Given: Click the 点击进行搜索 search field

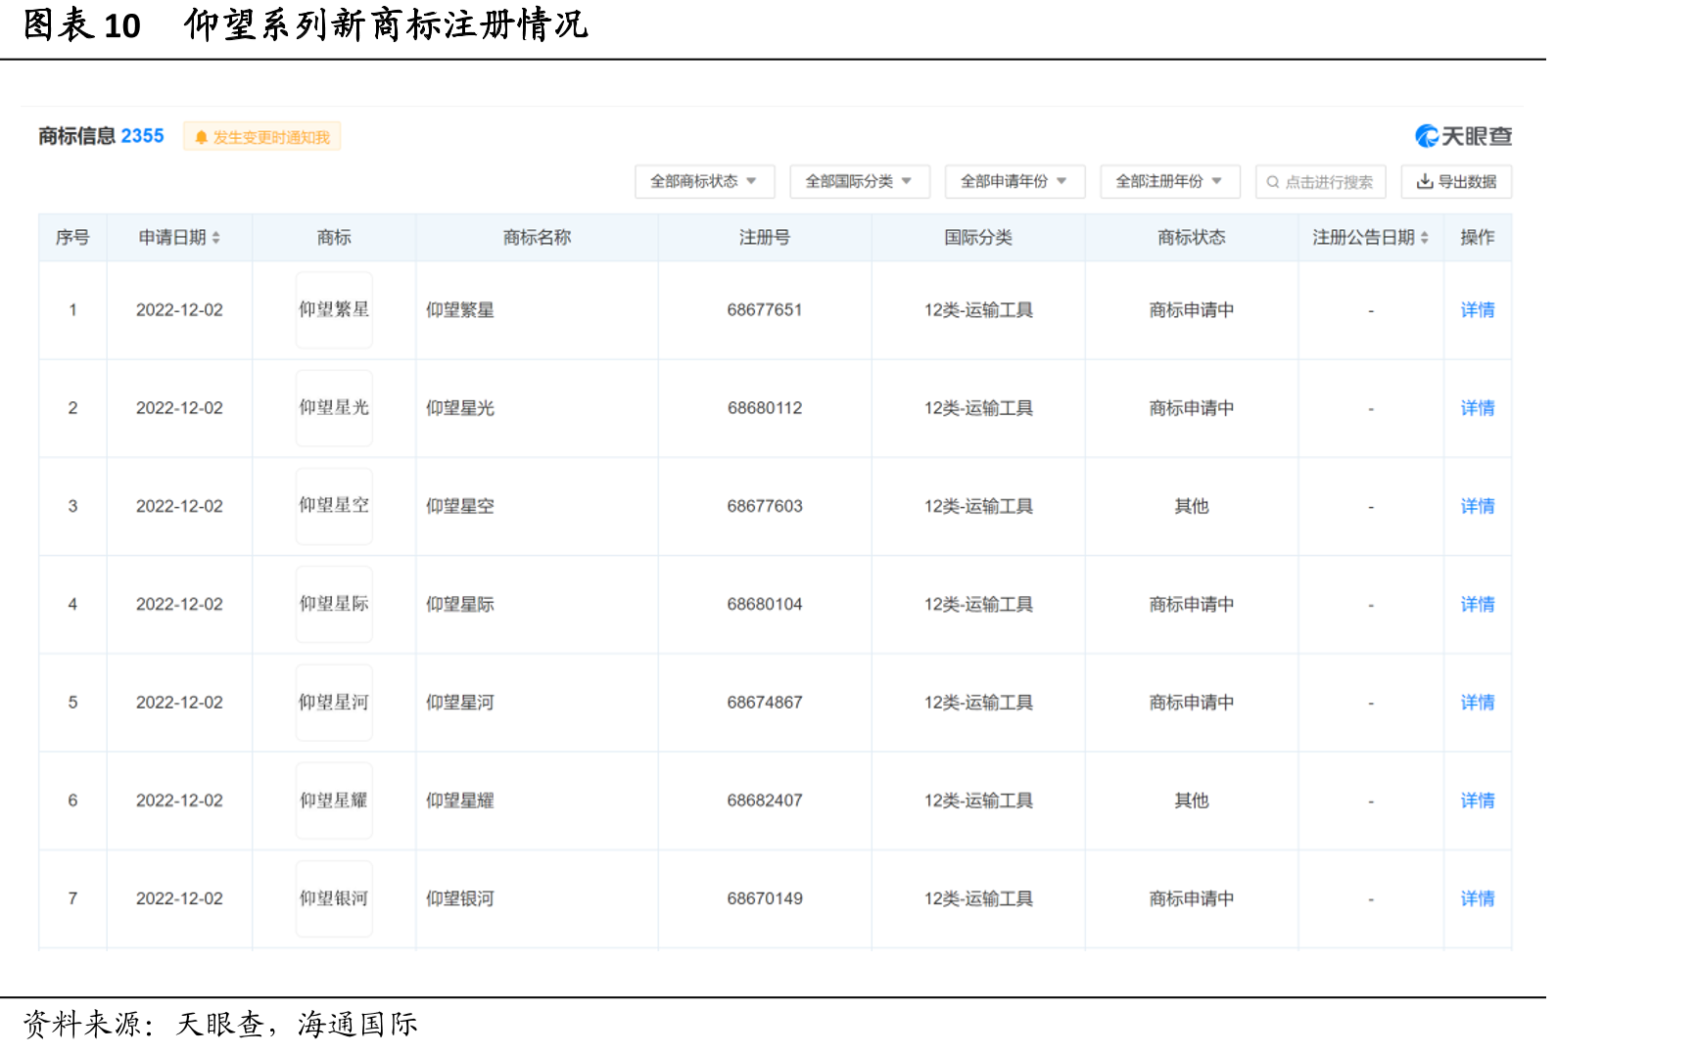Looking at the screenshot, I should (1320, 182).
